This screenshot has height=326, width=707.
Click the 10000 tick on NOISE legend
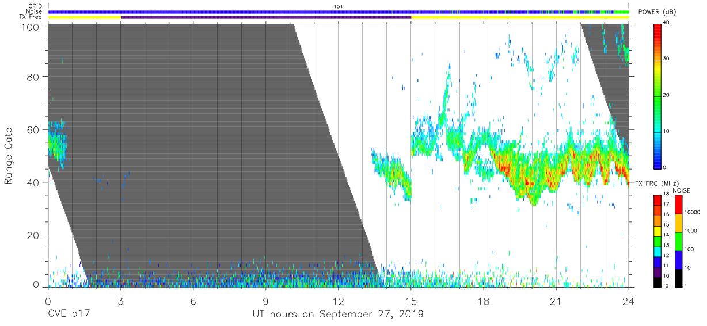693,213
